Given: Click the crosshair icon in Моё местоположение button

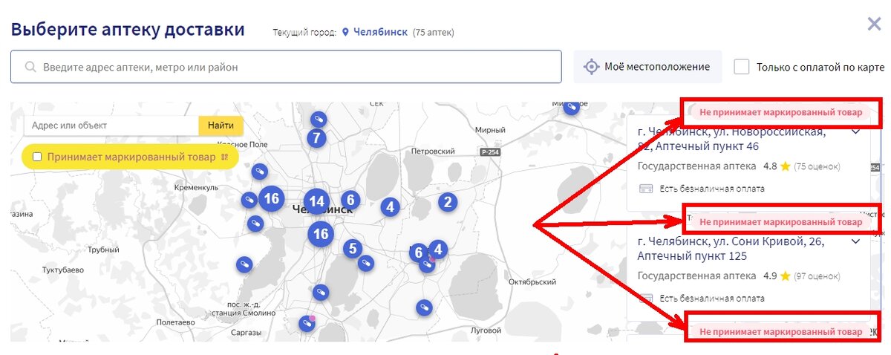Looking at the screenshot, I should pos(591,67).
